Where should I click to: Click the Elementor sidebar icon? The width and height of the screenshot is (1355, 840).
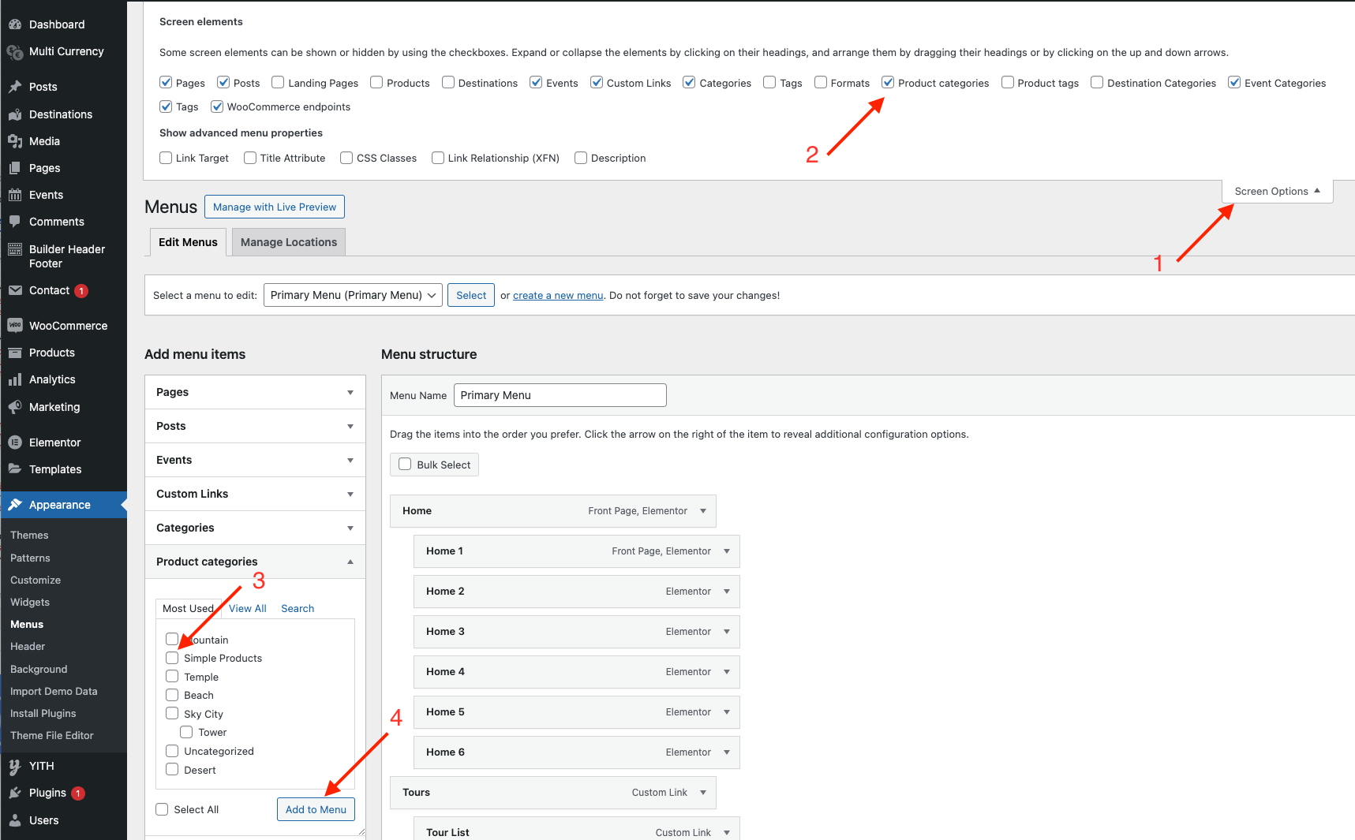pos(15,442)
